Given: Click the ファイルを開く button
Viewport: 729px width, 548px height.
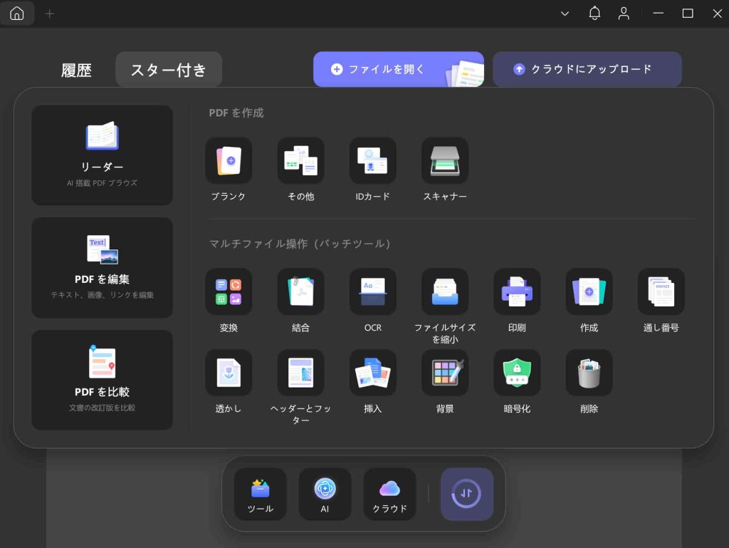Looking at the screenshot, I should pyautogui.click(x=399, y=69).
